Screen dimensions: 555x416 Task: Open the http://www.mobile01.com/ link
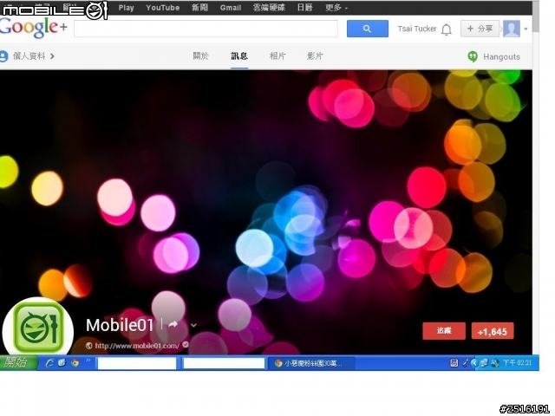[x=137, y=346]
